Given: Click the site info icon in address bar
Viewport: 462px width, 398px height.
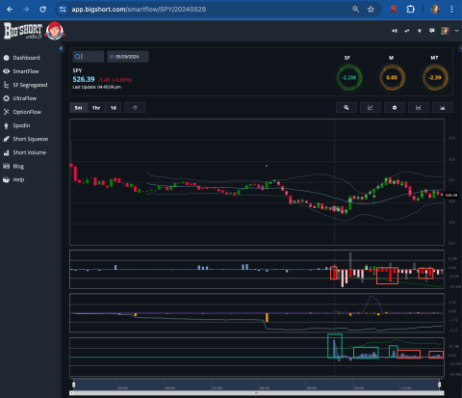Looking at the screenshot, I should (x=63, y=10).
